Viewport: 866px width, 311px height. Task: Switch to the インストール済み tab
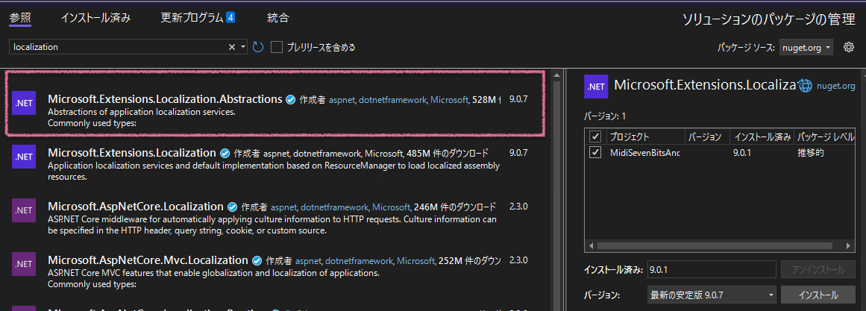[96, 18]
